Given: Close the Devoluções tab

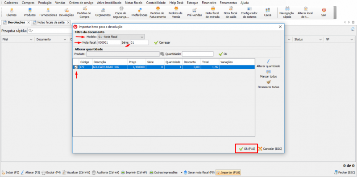Looking at the screenshot, I should click(29, 23).
